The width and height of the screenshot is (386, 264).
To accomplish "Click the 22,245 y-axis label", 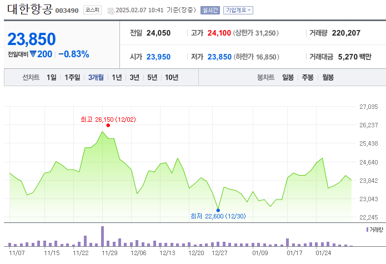I will (369, 217).
